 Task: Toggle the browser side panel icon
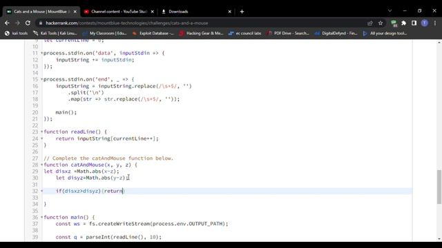click(x=414, y=23)
